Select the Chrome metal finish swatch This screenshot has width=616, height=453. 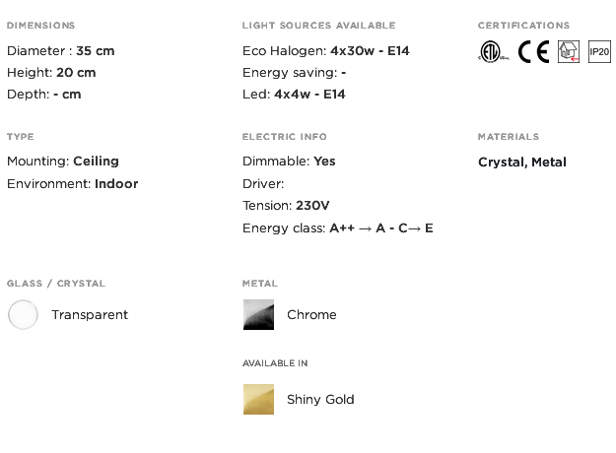click(x=258, y=314)
